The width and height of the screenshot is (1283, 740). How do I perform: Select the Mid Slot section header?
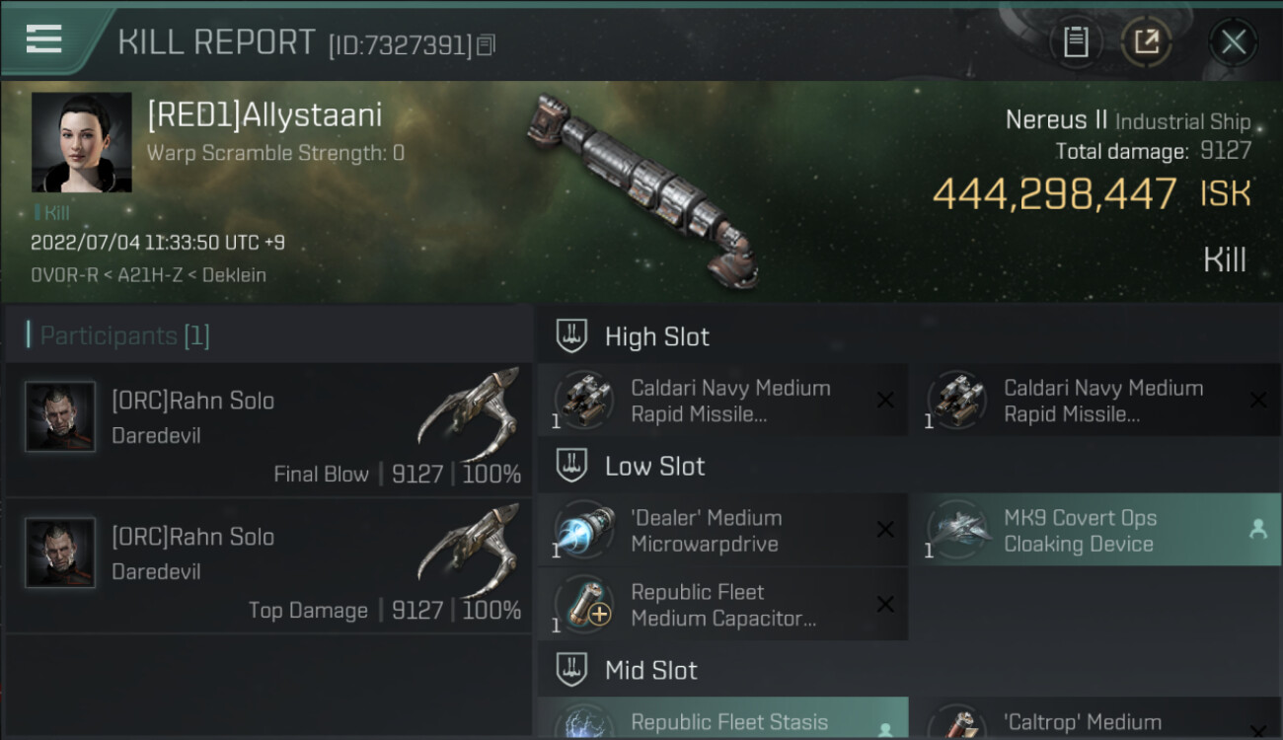tap(650, 671)
